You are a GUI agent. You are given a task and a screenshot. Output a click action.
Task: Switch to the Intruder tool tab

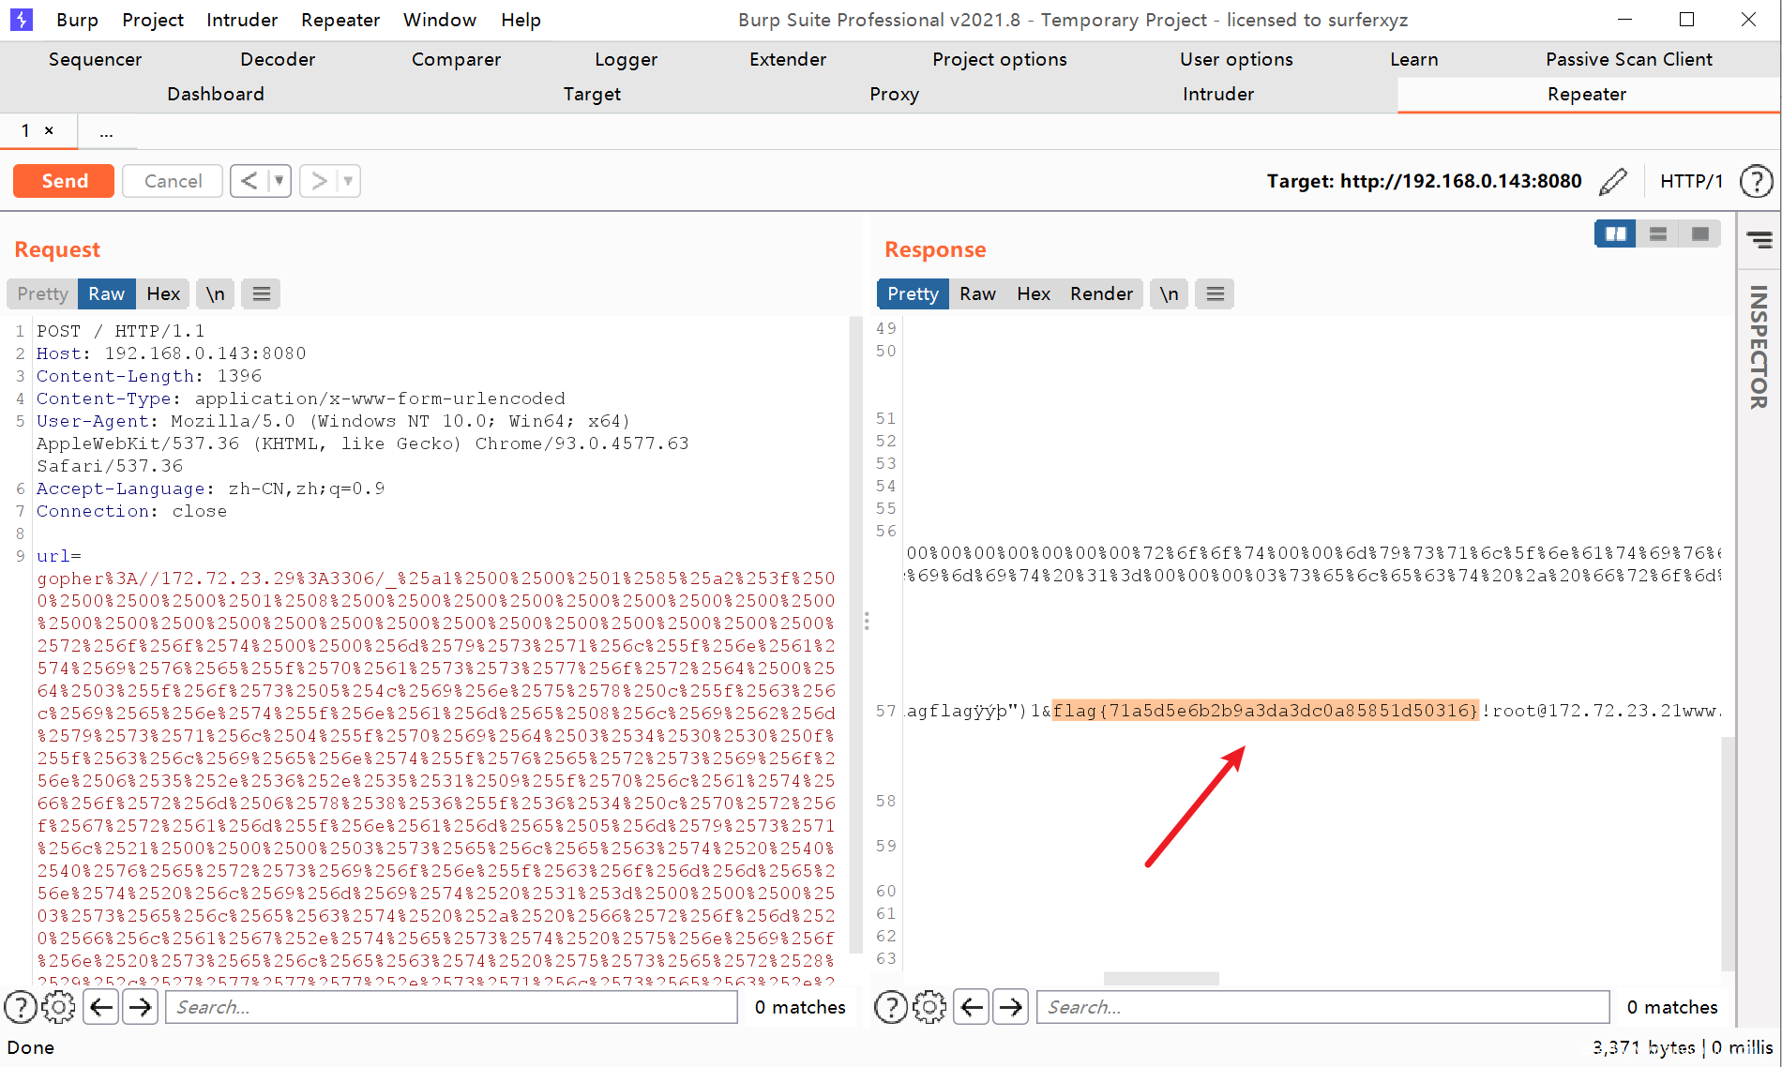pyautogui.click(x=1217, y=94)
